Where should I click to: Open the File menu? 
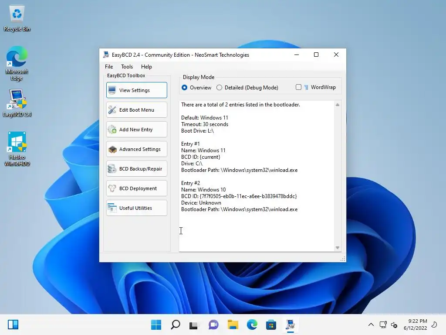(x=109, y=67)
